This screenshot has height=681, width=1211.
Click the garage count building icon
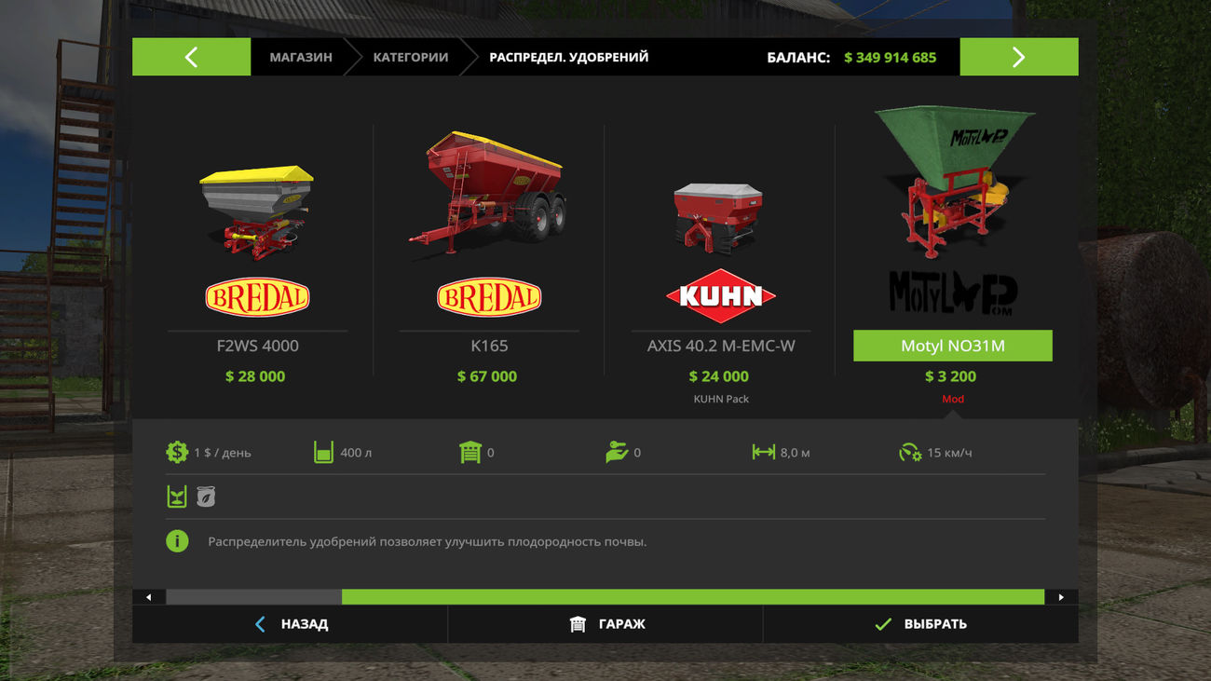click(x=469, y=453)
